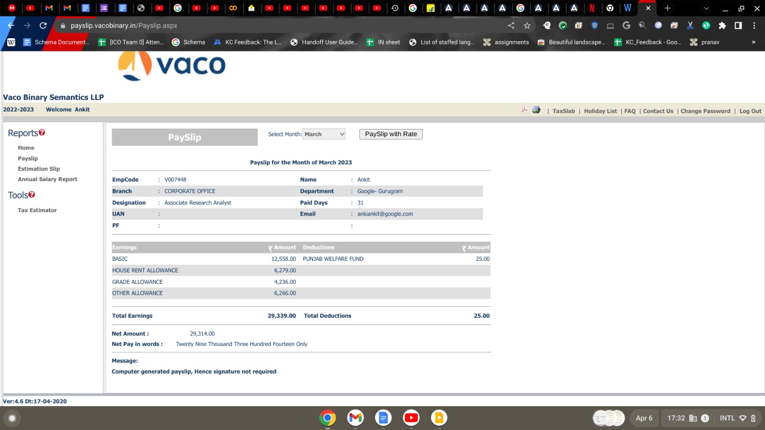Open the Chrome extensions puzzle icon
The height and width of the screenshot is (430, 765).
[x=722, y=26]
